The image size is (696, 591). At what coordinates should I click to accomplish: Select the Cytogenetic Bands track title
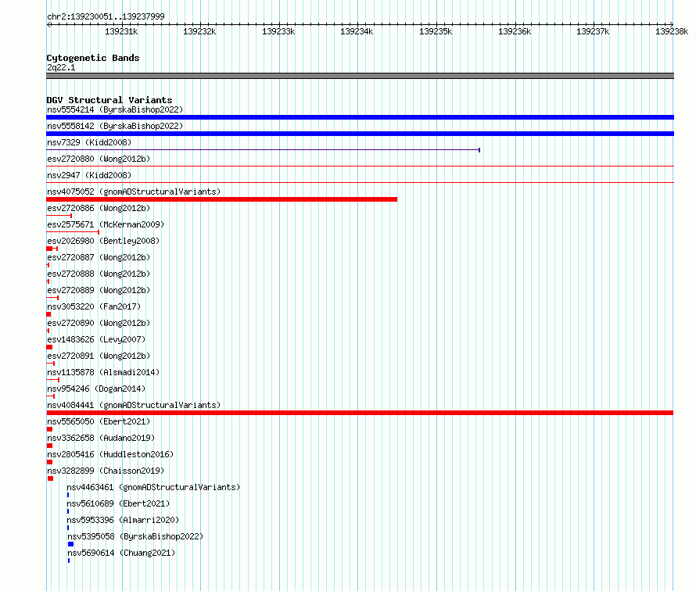93,58
